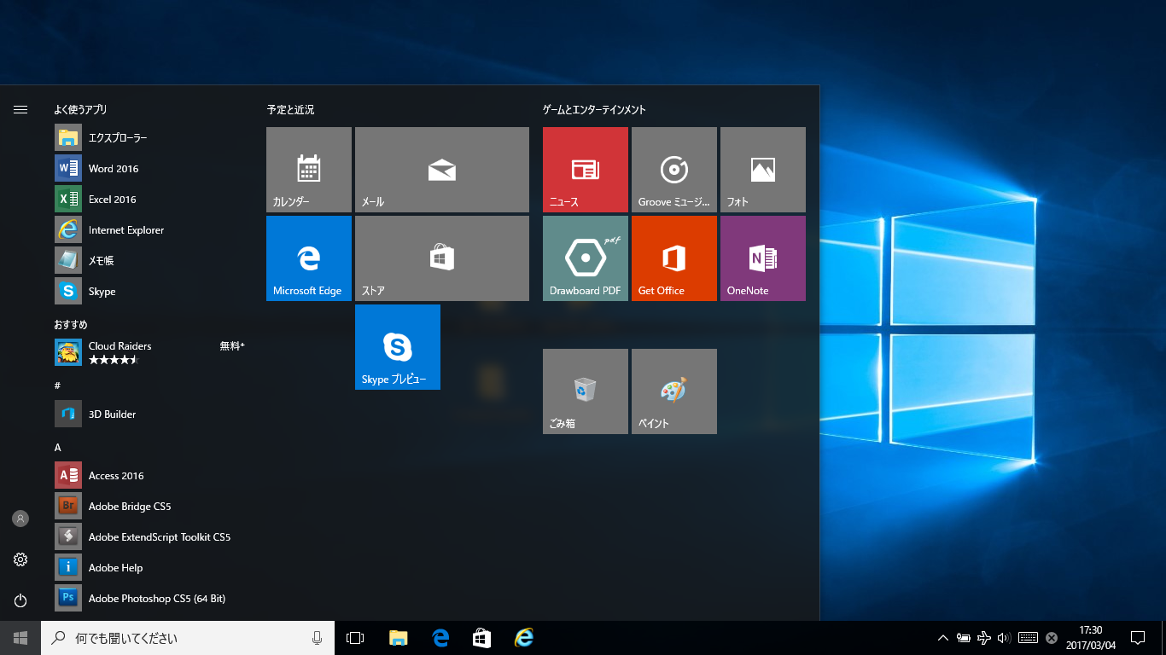Show hidden system tray icons
The image size is (1166, 655).
(x=942, y=638)
